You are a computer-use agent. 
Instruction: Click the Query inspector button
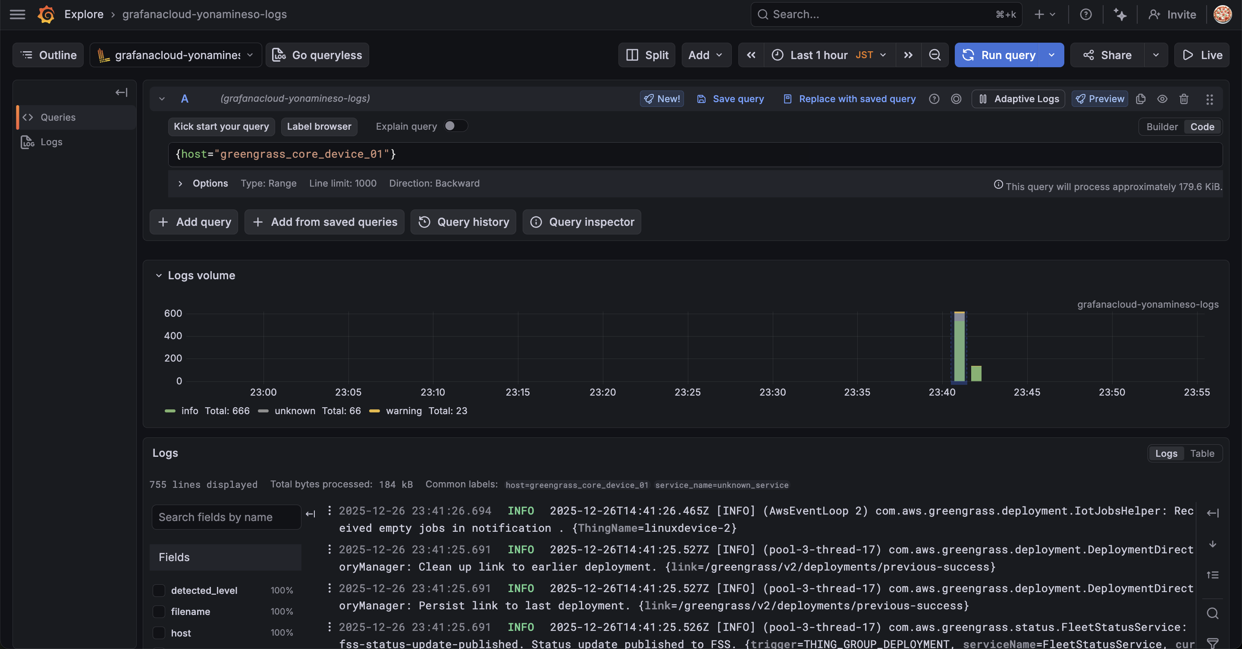581,222
